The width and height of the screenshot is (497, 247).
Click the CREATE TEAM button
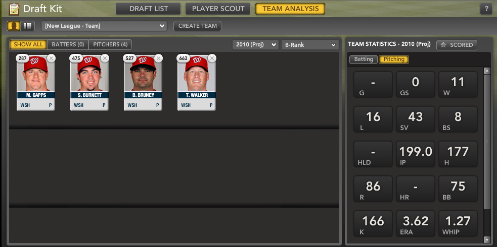197,26
